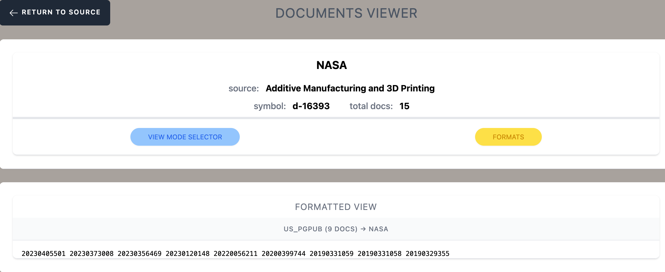The width and height of the screenshot is (665, 272).
Task: Click the US_PGPUB to NASA breadcrumb row
Action: pyautogui.click(x=336, y=229)
